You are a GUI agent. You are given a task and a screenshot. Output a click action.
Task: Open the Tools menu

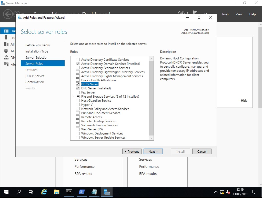[x=225, y=14]
